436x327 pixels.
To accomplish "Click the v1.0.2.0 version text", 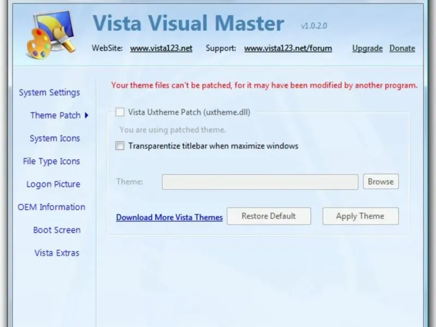I will coord(314,26).
